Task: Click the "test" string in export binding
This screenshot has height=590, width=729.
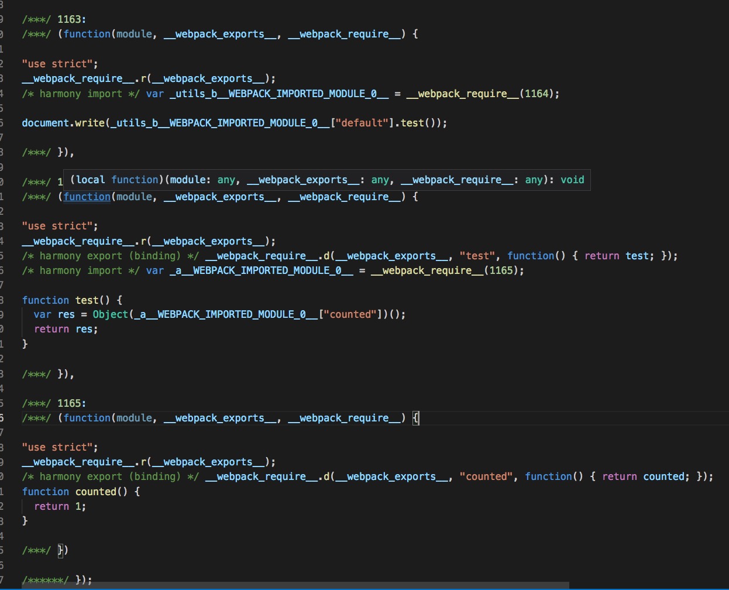Action: pyautogui.click(x=477, y=256)
